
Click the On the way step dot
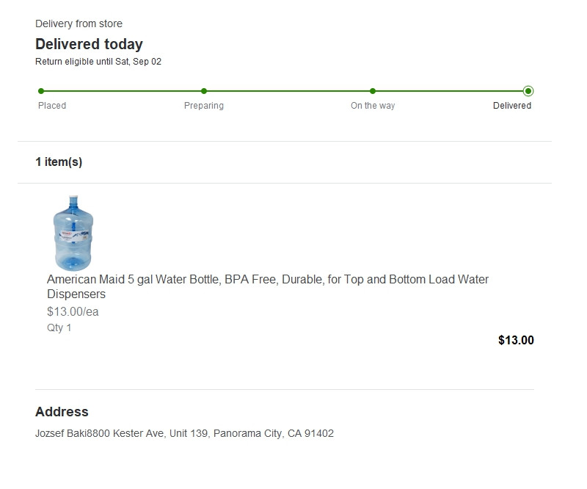point(373,91)
